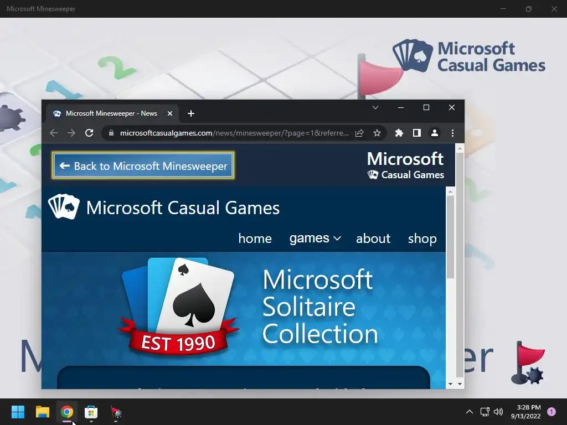The height and width of the screenshot is (425, 567).
Task: Open the Windows Start menu
Action: click(18, 412)
